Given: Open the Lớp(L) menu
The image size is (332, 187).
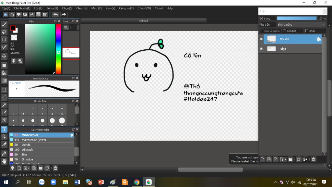Looking at the screenshot, I should click(38, 8).
